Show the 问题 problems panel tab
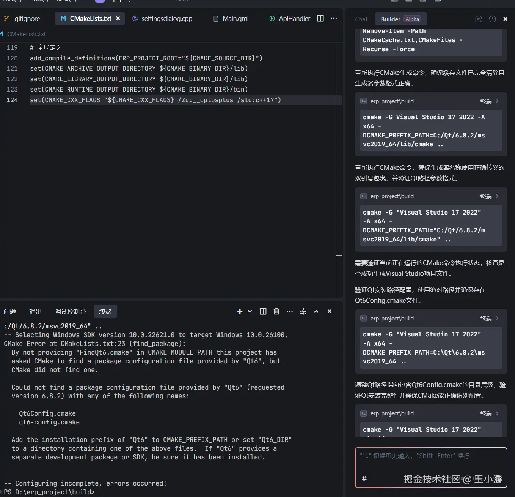This screenshot has height=497, width=515. click(10, 311)
